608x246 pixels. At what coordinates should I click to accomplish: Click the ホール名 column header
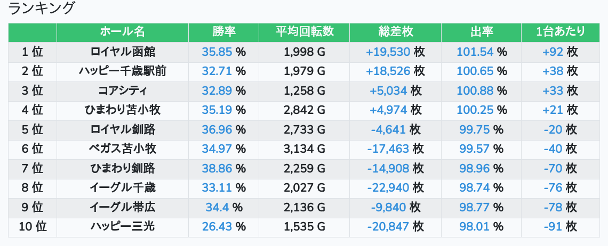pos(122,32)
